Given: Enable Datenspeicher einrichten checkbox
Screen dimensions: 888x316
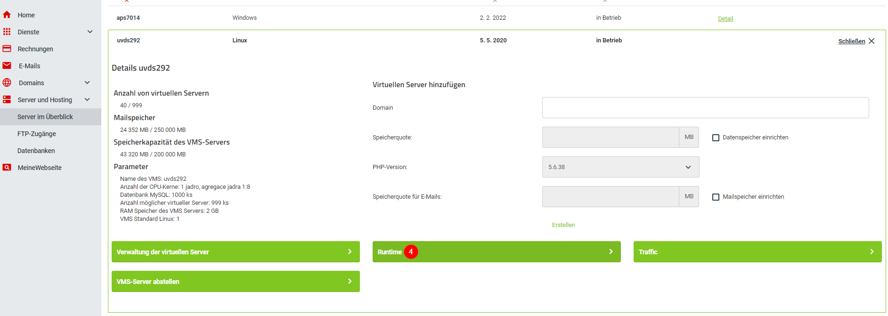Looking at the screenshot, I should (716, 138).
